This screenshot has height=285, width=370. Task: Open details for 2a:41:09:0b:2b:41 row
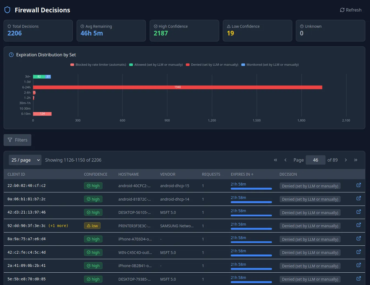359,265
